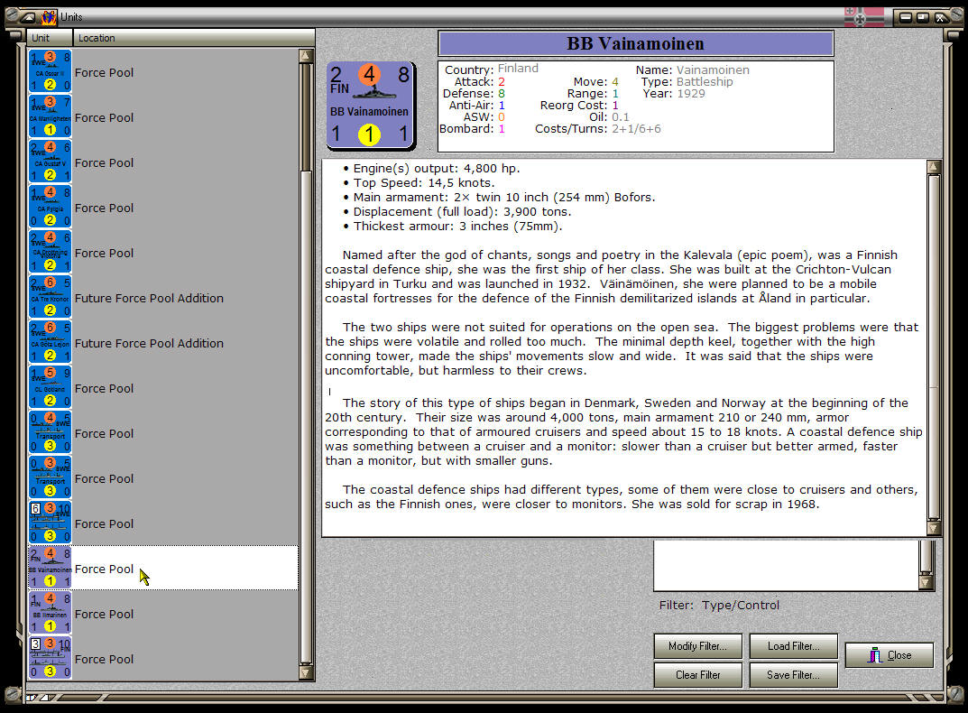Click unit list scrollbar up arrow
This screenshot has width=968, height=713.
click(306, 56)
